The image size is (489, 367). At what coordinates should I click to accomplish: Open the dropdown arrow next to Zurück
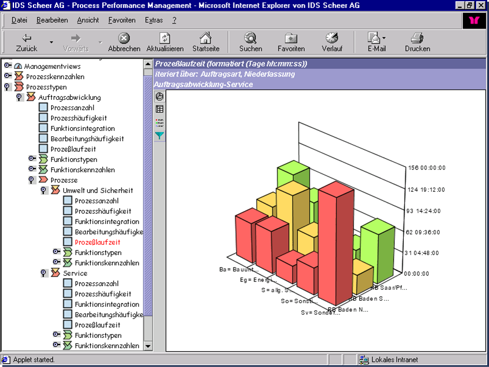[52, 42]
